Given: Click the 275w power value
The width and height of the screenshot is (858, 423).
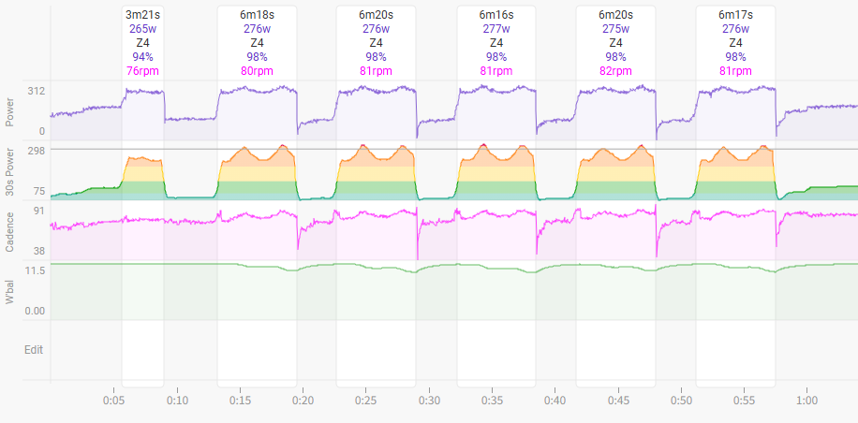Looking at the screenshot, I should pyautogui.click(x=615, y=29).
